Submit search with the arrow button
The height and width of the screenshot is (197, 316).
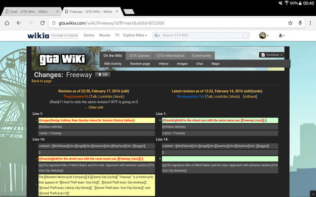click(x=245, y=35)
